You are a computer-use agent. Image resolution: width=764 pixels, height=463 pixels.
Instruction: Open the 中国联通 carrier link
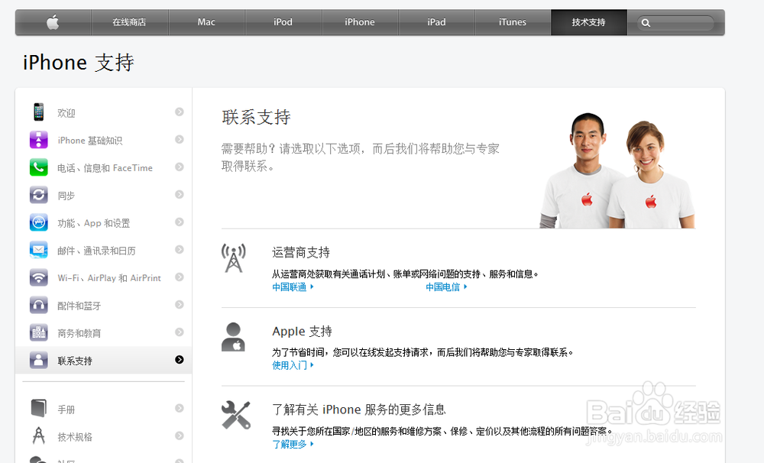(293, 287)
